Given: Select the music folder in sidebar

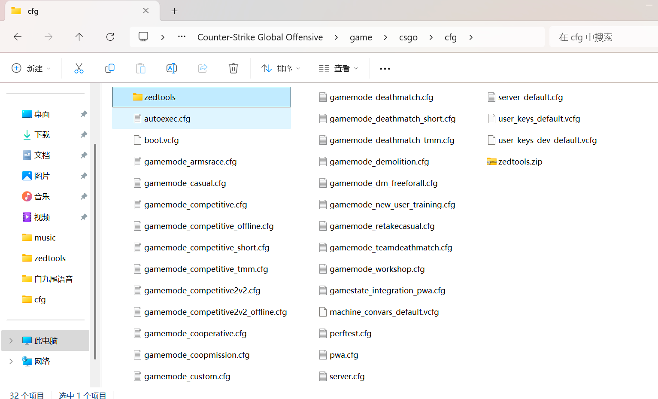Looking at the screenshot, I should click(45, 238).
